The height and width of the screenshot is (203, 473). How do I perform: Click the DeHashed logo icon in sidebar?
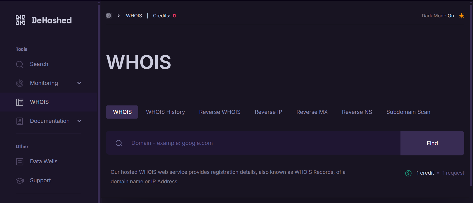tap(20, 20)
